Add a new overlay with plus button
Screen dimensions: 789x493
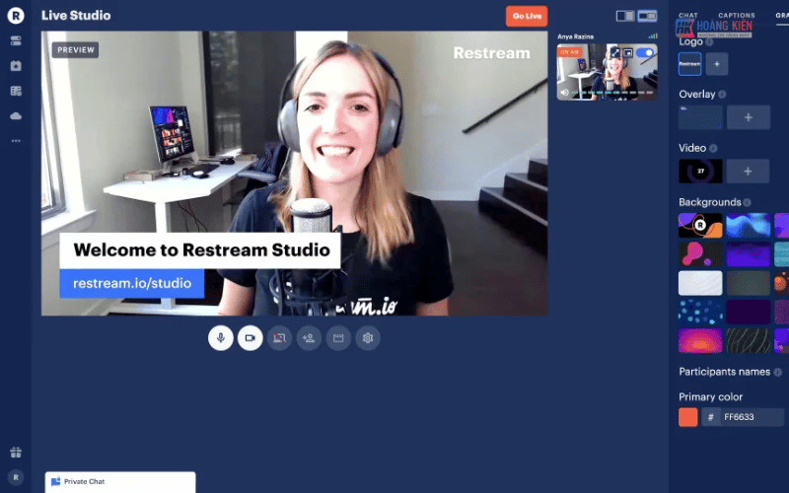(749, 117)
